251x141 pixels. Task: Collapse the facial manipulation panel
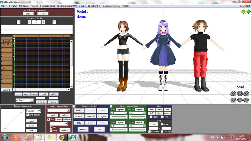111,106
